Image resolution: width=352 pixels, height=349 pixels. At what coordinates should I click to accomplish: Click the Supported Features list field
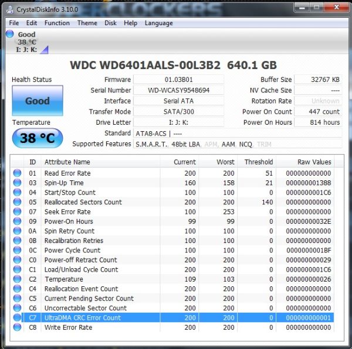point(238,144)
